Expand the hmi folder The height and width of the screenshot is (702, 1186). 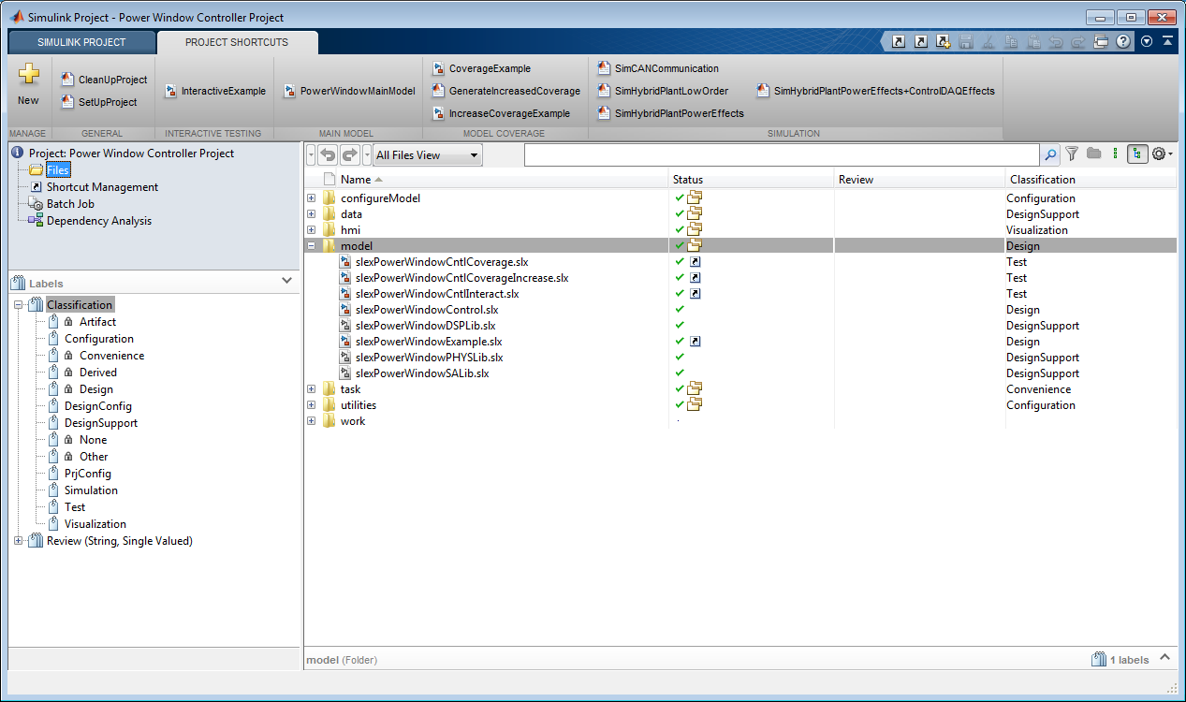[x=312, y=230]
